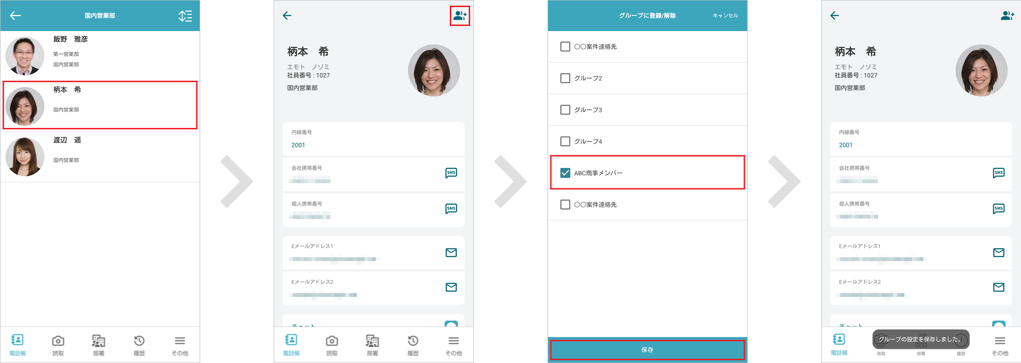Image resolution: width=1021 pixels, height=363 pixels.
Task: Uncheck ABC商事メンバー checkbox
Action: (565, 173)
